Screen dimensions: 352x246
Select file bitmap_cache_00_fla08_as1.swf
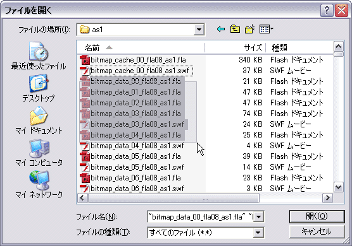140,71
